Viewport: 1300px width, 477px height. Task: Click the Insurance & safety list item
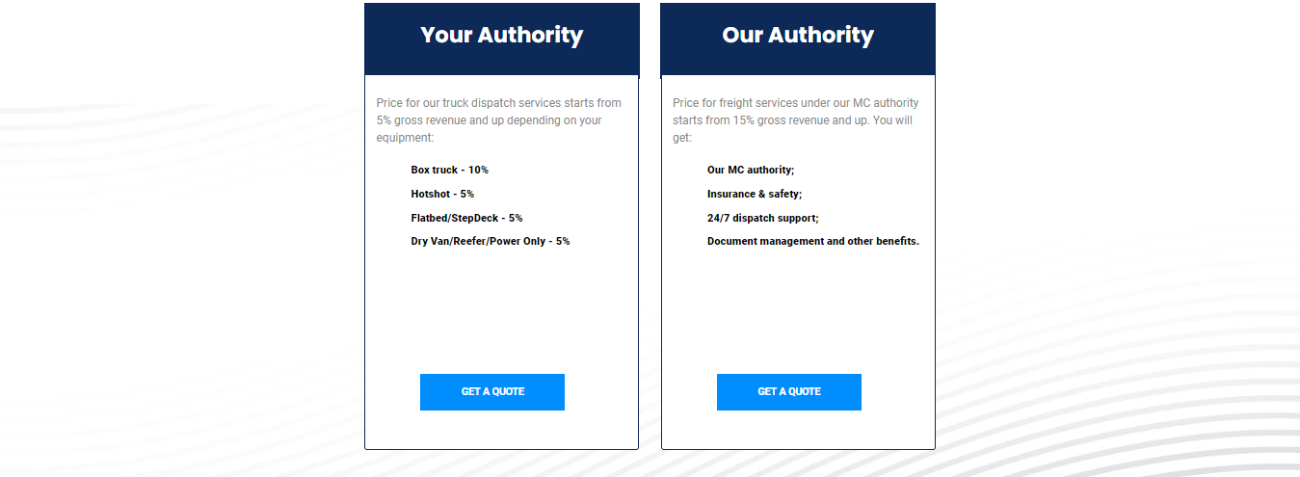755,194
